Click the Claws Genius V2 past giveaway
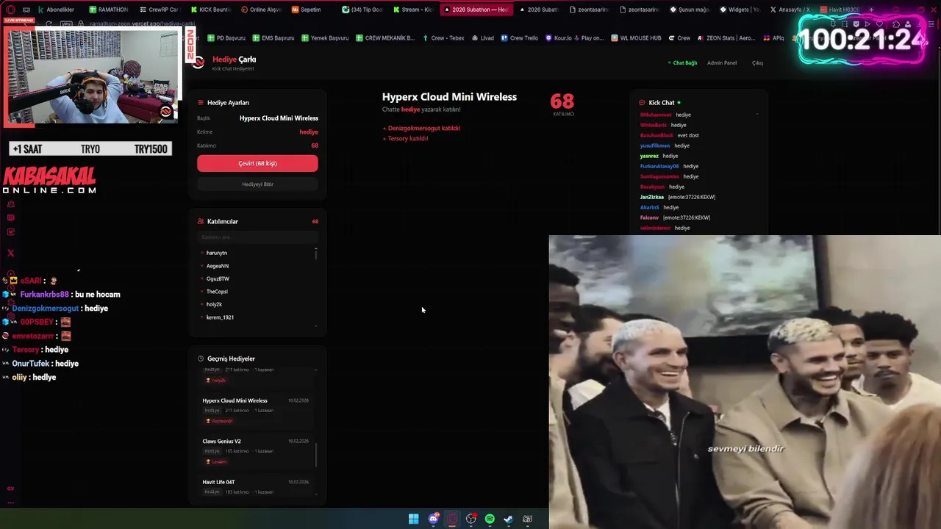The image size is (941, 529). (x=255, y=451)
